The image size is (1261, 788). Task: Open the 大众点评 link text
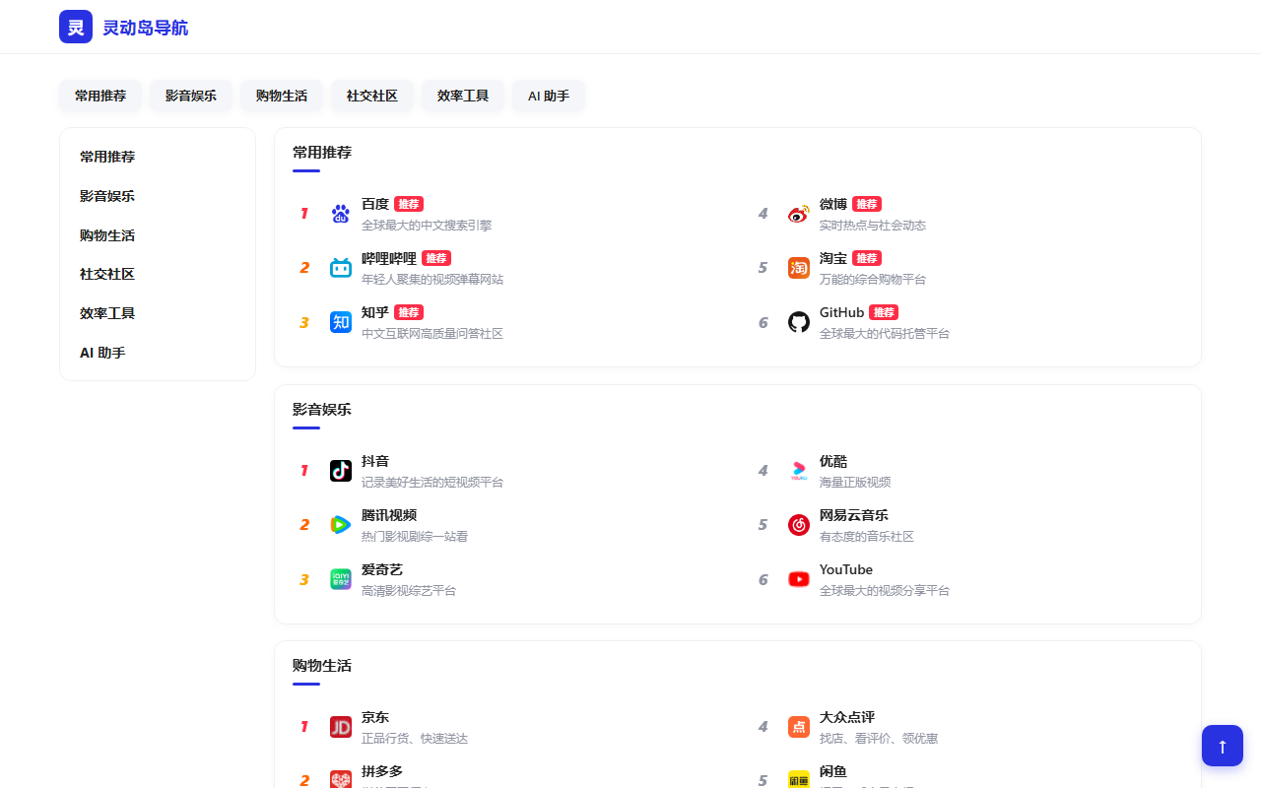tap(847, 717)
